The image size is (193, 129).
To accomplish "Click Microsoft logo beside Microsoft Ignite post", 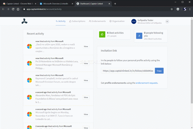I will [29, 114].
